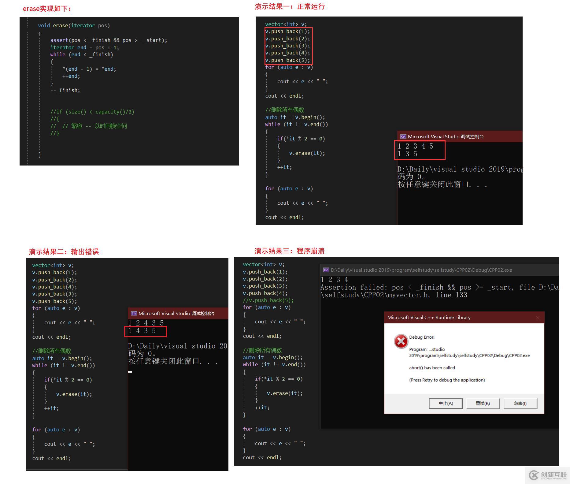Click the 重试(R) retry button
This screenshot has width=570, height=484.
[x=483, y=403]
